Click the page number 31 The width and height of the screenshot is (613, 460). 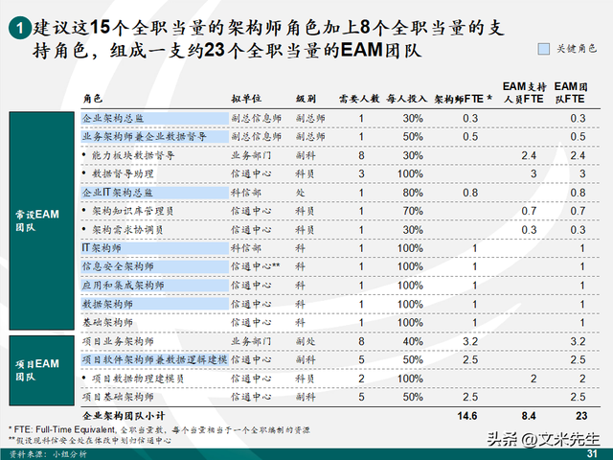coord(592,453)
